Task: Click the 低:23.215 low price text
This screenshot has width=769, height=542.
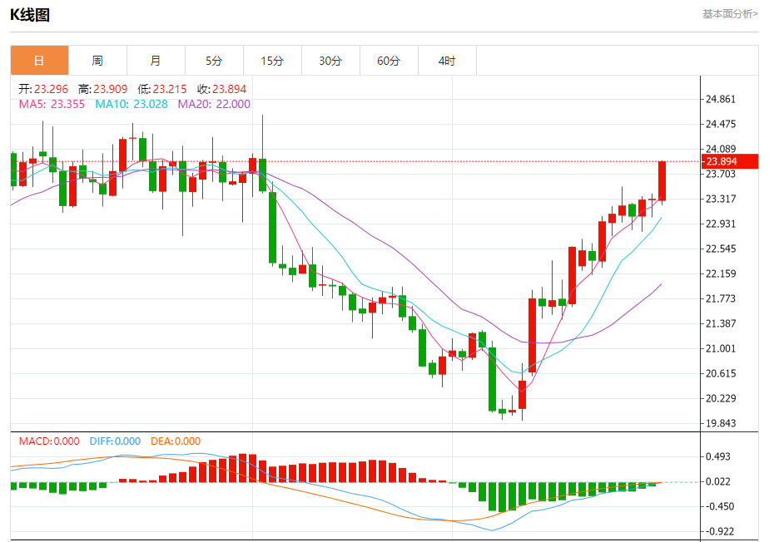Action: click(x=162, y=89)
